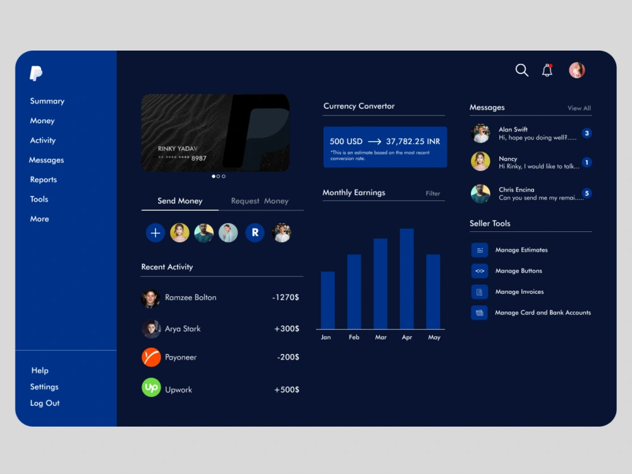Open Chris Encina's message 'Can you send me my remai...'
Screen dimensions: 632x474
(541, 197)
